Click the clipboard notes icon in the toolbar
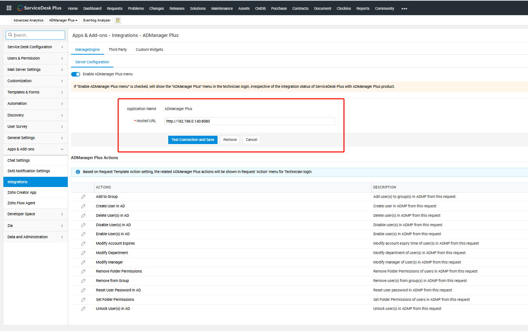Screen dimensions: 528x331 coord(118,20)
